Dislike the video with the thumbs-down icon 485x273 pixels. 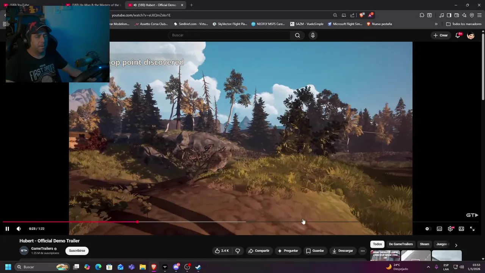[238, 251]
